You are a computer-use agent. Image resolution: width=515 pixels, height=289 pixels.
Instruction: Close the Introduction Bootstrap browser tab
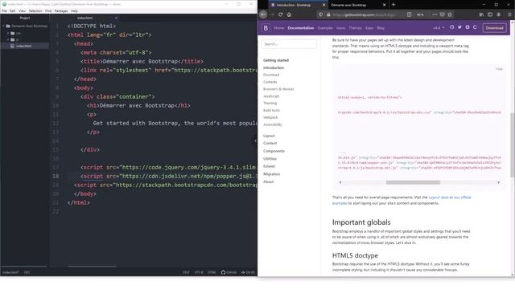coord(323,5)
